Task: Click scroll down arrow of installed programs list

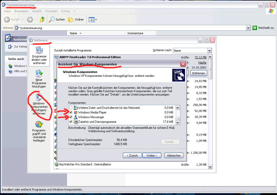Action: (210, 167)
